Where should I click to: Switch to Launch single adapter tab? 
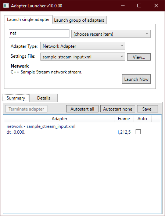click(28, 19)
